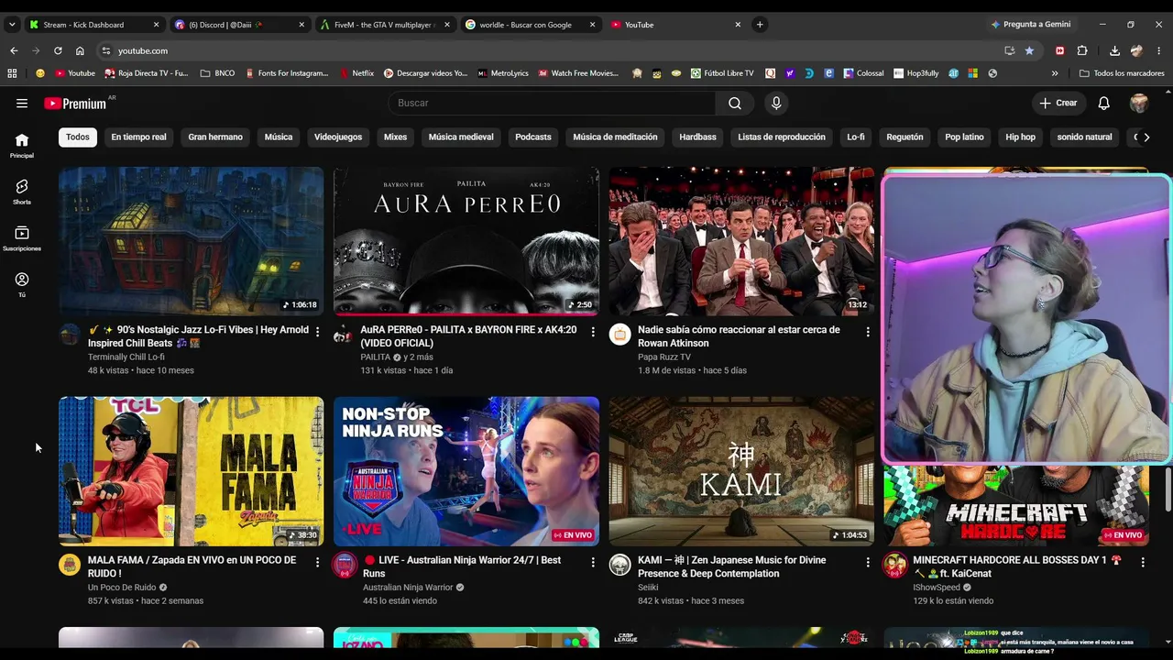Go back with browser back arrow
The width and height of the screenshot is (1173, 660).
point(14,50)
